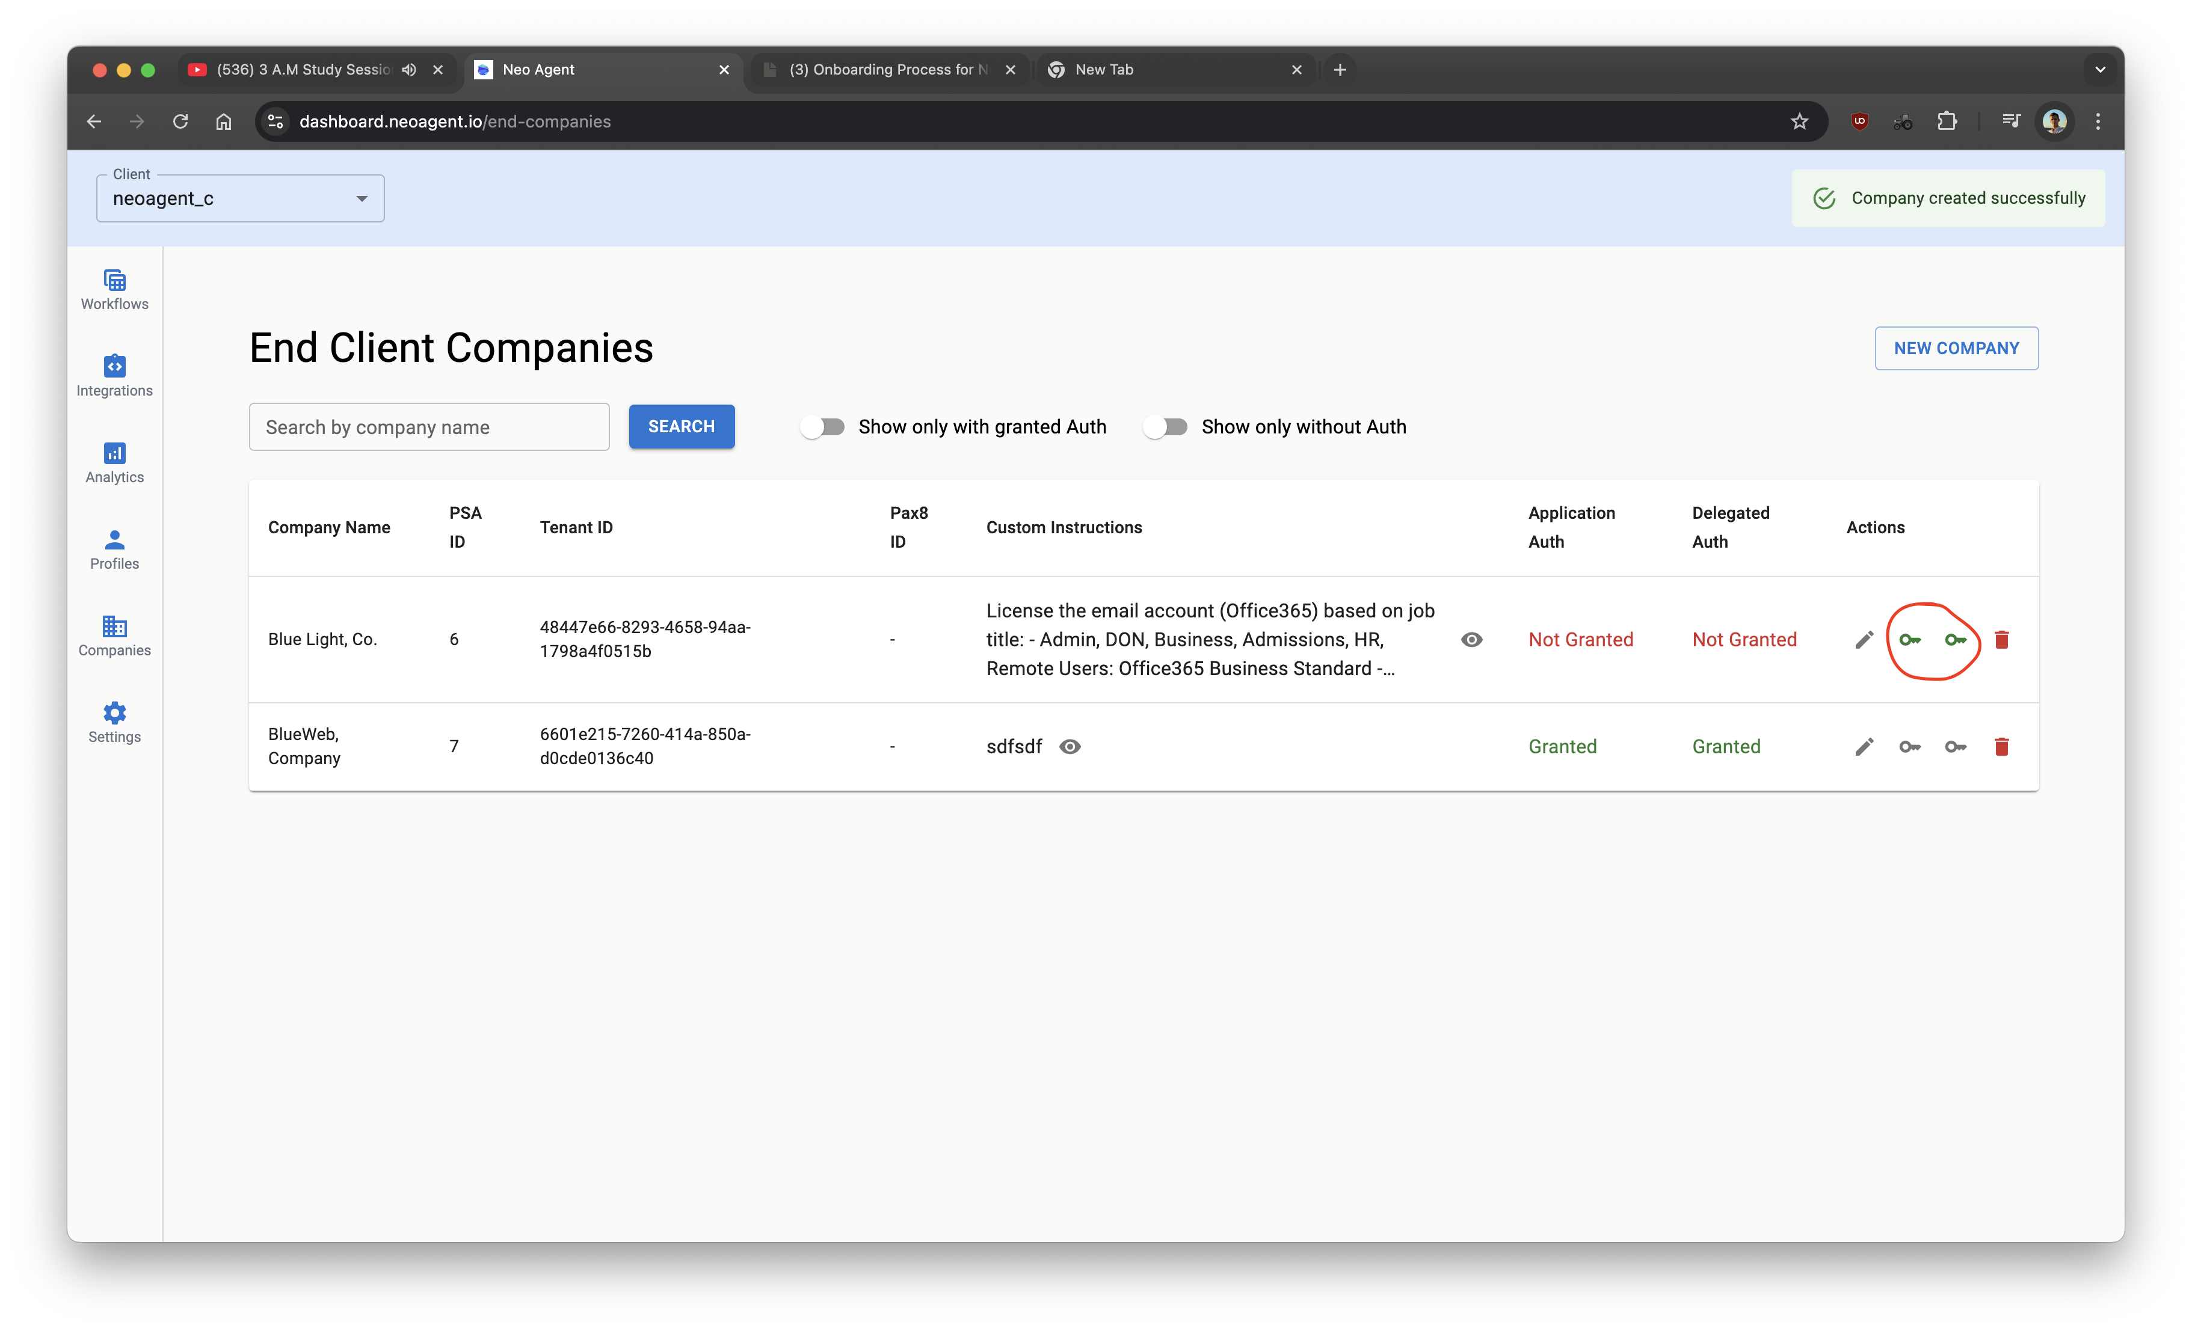Click the NEW COMPANY button
This screenshot has width=2192, height=1331.
(1956, 349)
